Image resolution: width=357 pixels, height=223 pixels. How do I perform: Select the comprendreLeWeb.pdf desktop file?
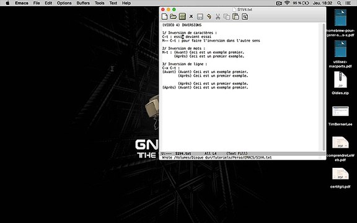tap(340, 149)
